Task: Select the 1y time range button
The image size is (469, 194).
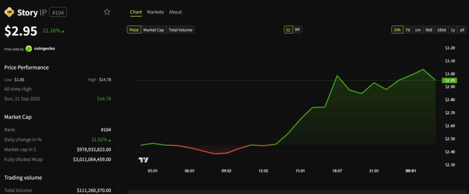Action: (453, 30)
